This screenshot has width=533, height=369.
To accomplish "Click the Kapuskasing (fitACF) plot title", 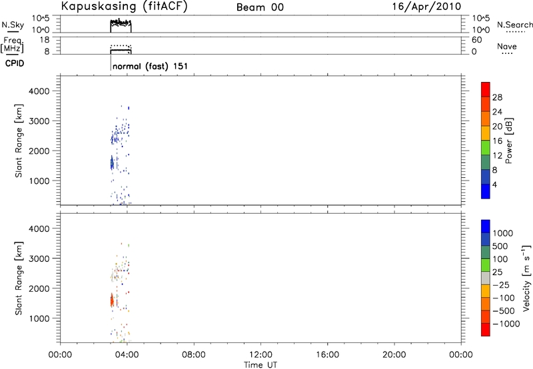I will click(x=124, y=7).
